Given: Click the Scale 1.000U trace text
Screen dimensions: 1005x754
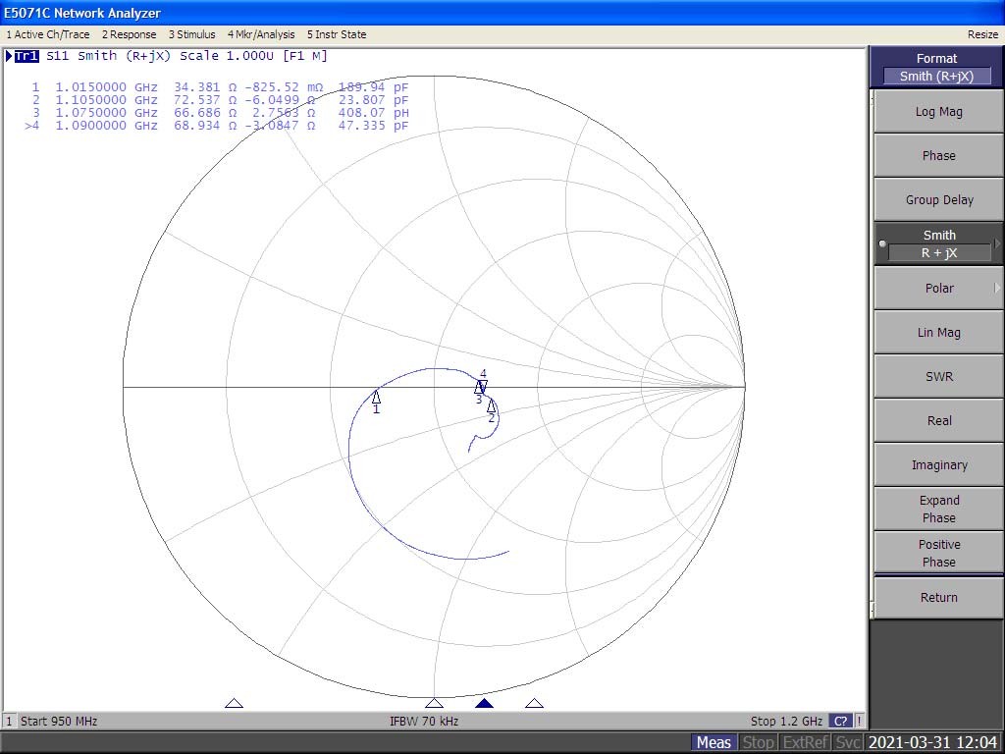Looking at the screenshot, I should pyautogui.click(x=227, y=56).
